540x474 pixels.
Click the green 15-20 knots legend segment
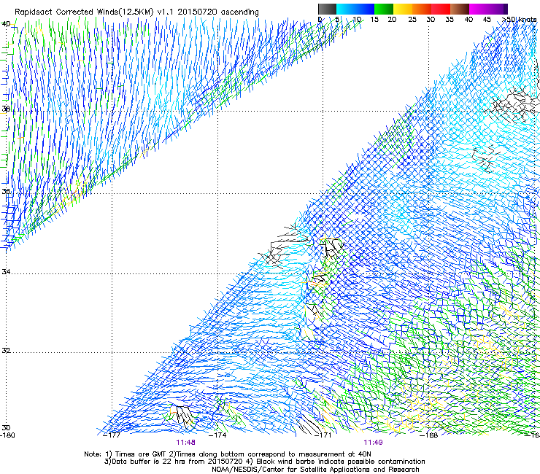[x=384, y=9]
